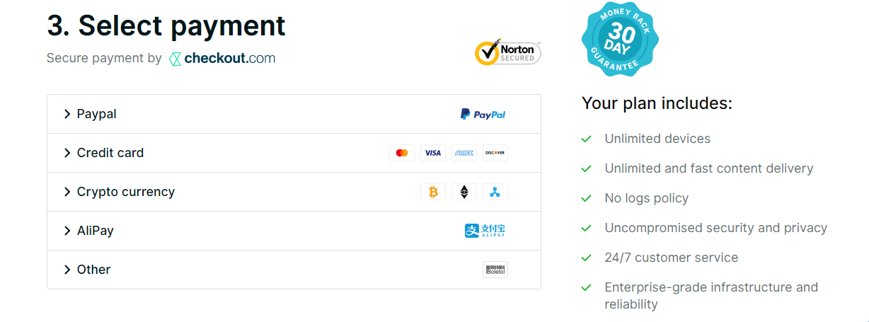Click the 30 day money back badge
The width and height of the screenshot is (869, 322).
(x=620, y=39)
